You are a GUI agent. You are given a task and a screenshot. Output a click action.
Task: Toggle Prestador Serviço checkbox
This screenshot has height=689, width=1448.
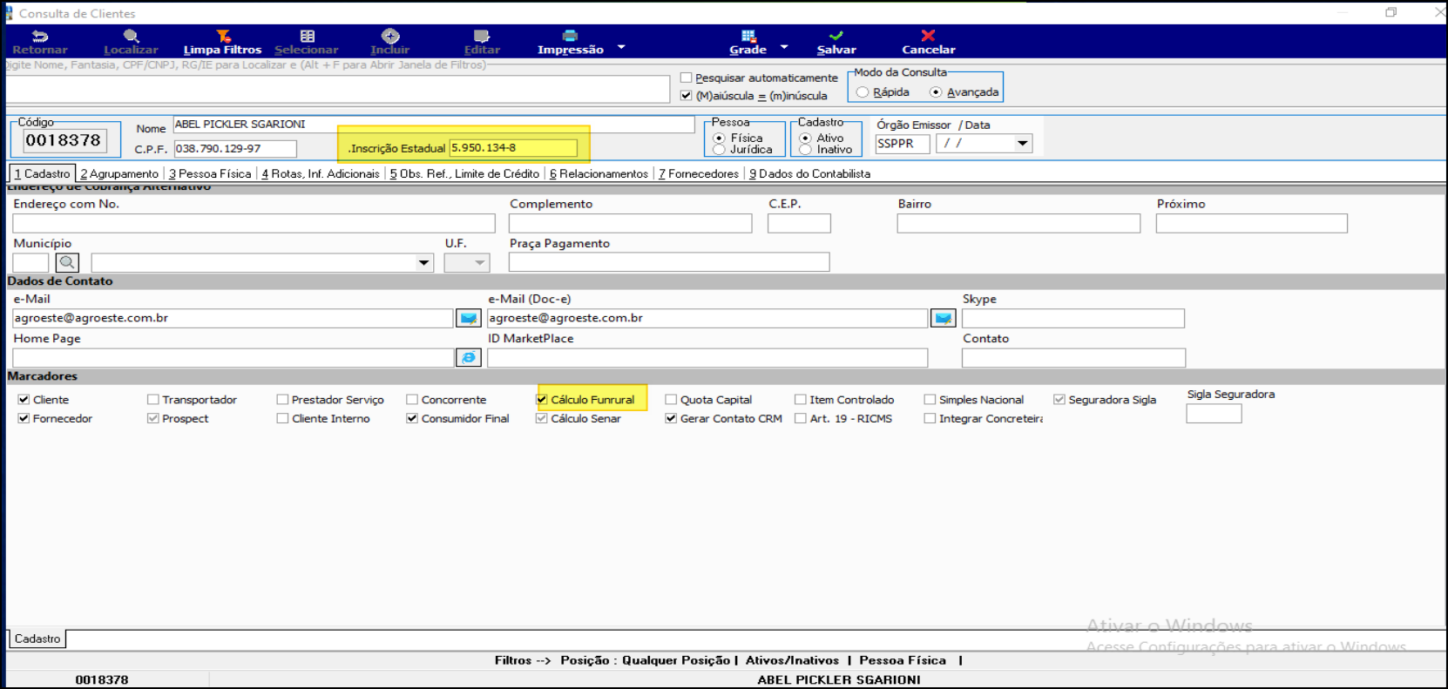[x=282, y=400]
